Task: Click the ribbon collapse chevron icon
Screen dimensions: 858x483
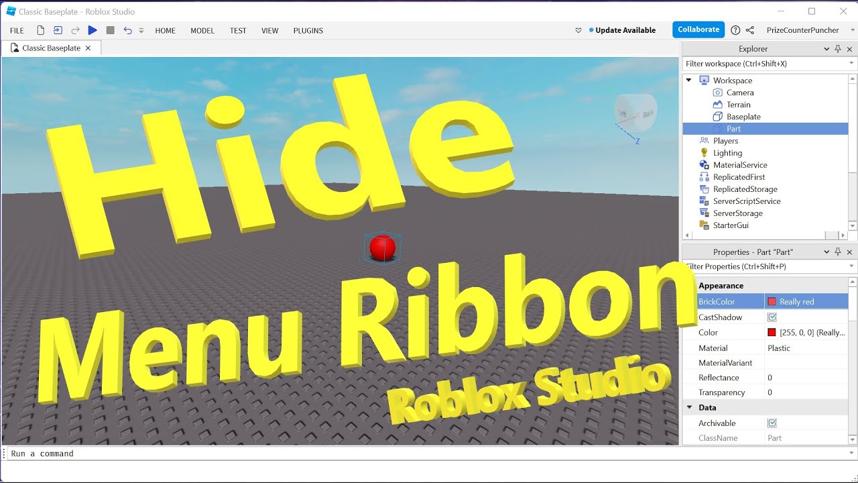Action: coord(578,30)
